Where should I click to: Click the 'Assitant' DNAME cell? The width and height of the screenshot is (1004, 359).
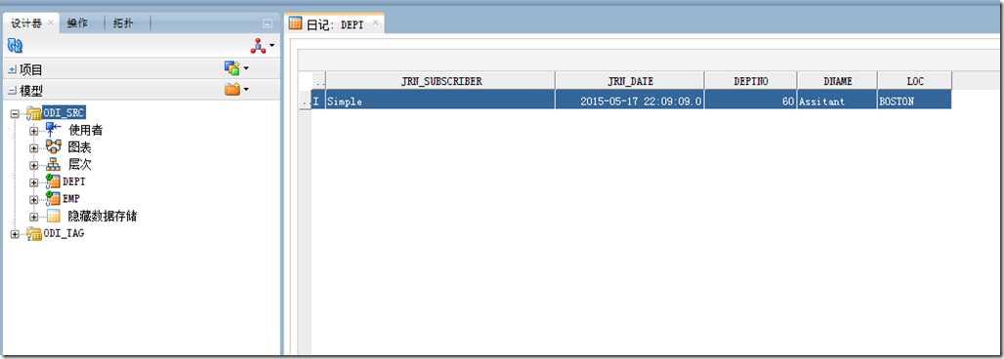click(x=838, y=100)
